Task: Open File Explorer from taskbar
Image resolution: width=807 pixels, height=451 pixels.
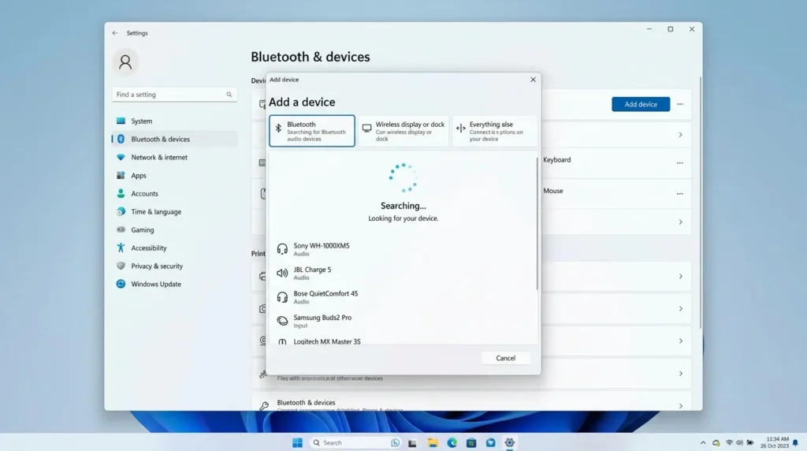Action: tap(433, 443)
